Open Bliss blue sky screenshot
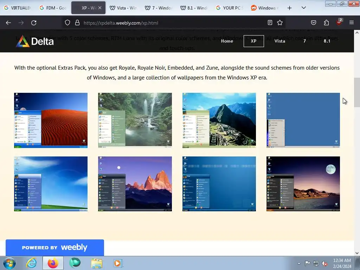 pos(51,184)
